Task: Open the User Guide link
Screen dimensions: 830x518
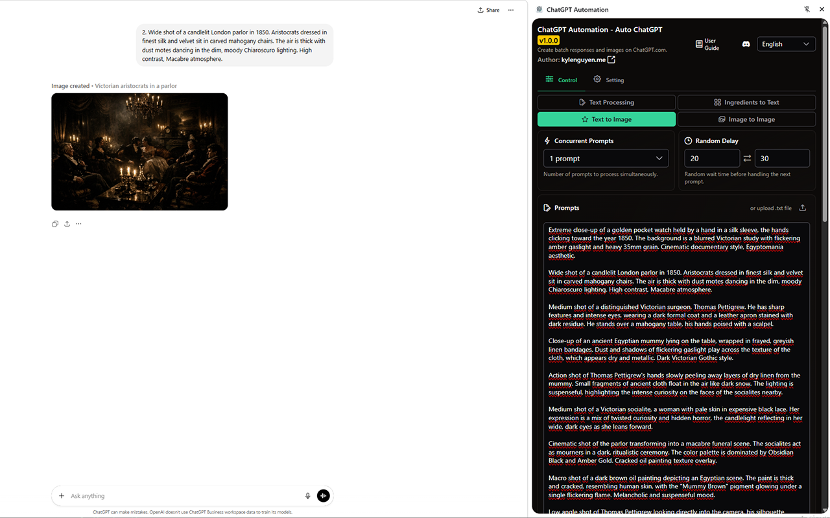Action: click(707, 44)
